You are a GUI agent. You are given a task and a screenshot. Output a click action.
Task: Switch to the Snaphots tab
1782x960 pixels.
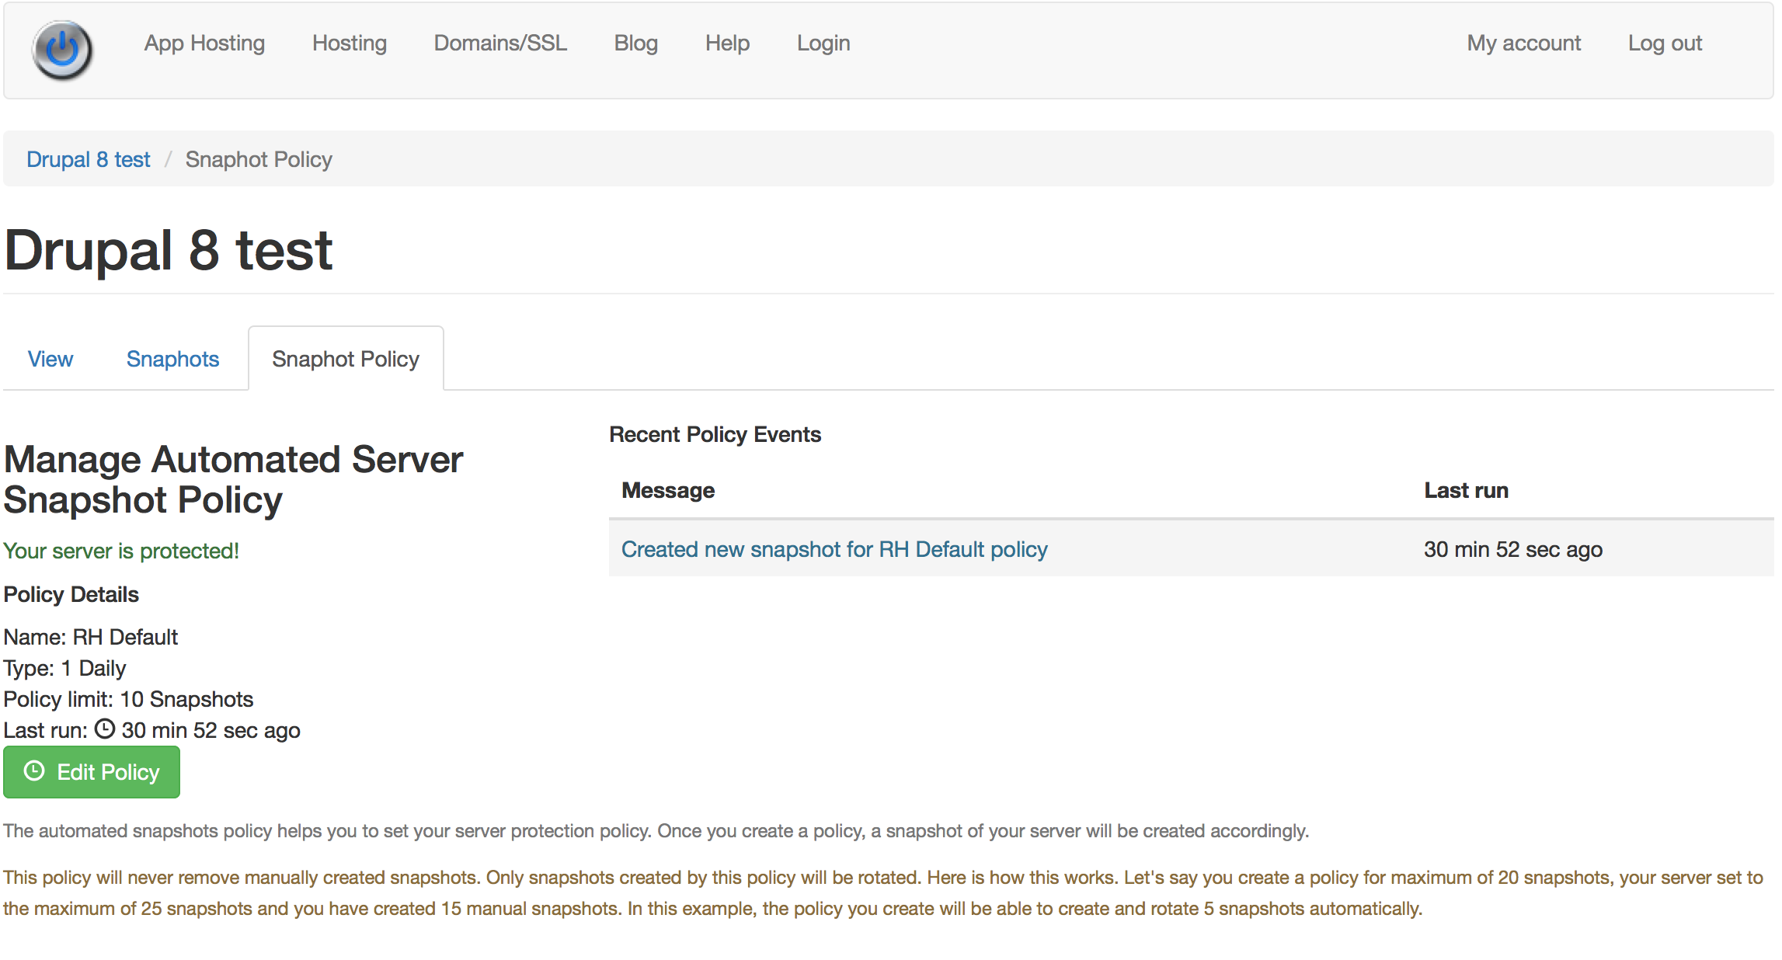tap(172, 359)
